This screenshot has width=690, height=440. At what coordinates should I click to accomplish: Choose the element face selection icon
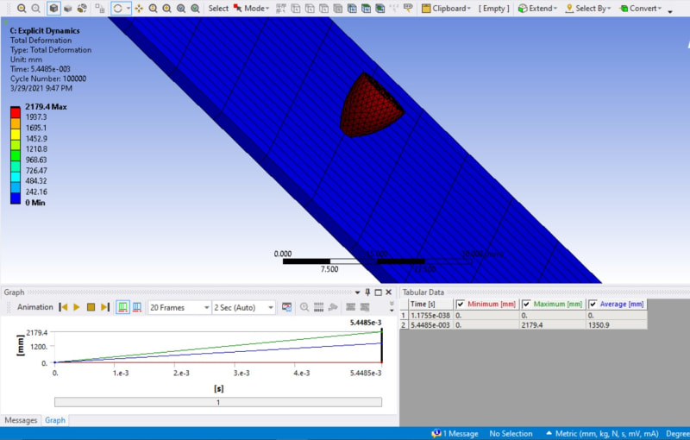point(366,8)
